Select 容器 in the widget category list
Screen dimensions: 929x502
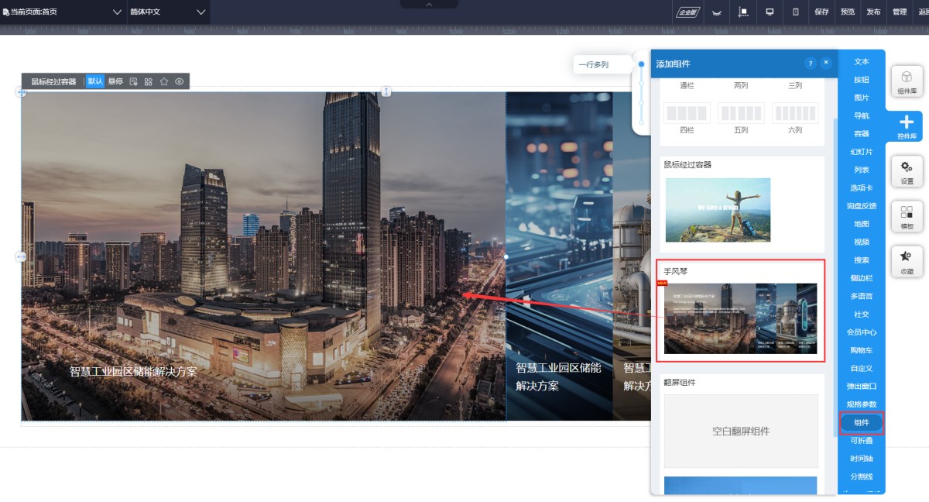pos(862,134)
